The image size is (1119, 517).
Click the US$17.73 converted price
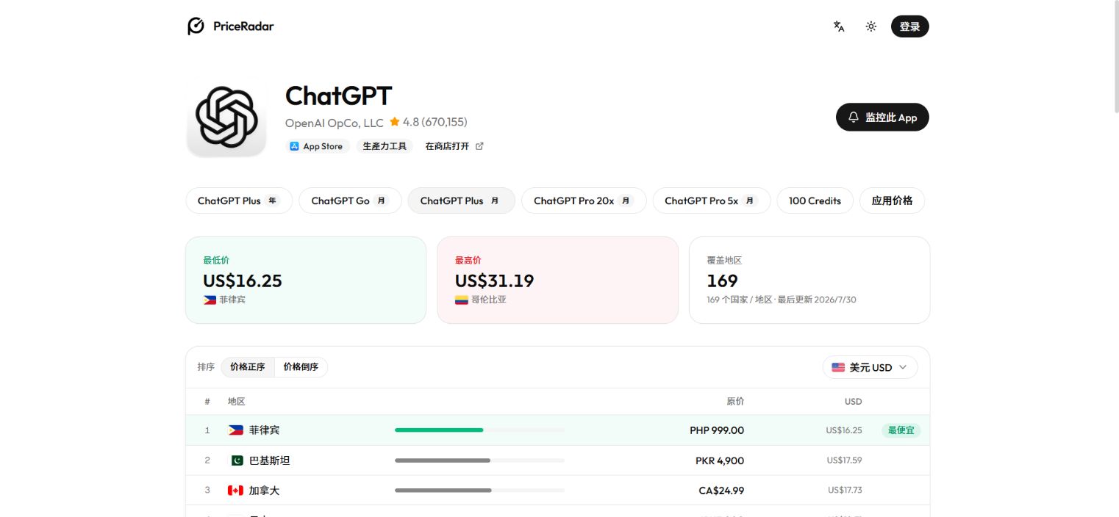(845, 491)
